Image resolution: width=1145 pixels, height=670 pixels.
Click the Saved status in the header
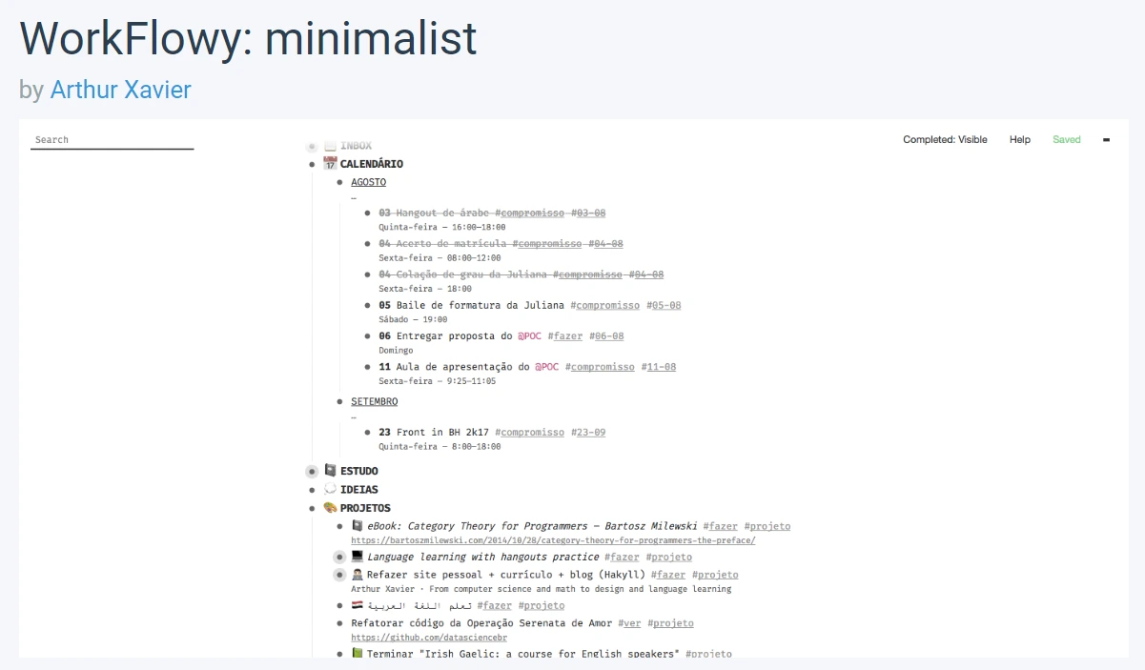click(x=1067, y=140)
